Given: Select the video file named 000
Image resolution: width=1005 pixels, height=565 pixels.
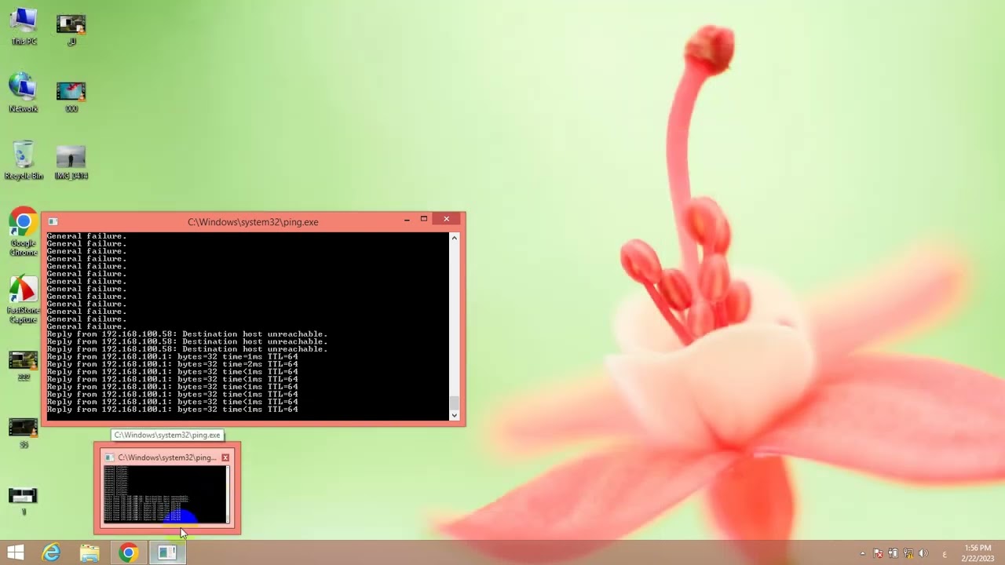Looking at the screenshot, I should click(x=71, y=95).
